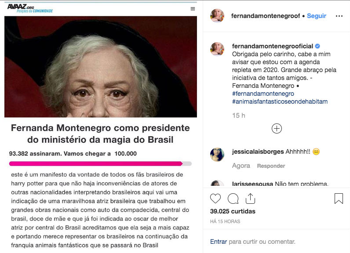Image resolution: width=350 pixels, height=253 pixels.
Task: Open the Avaaz hamburger menu
Action: [193, 9]
